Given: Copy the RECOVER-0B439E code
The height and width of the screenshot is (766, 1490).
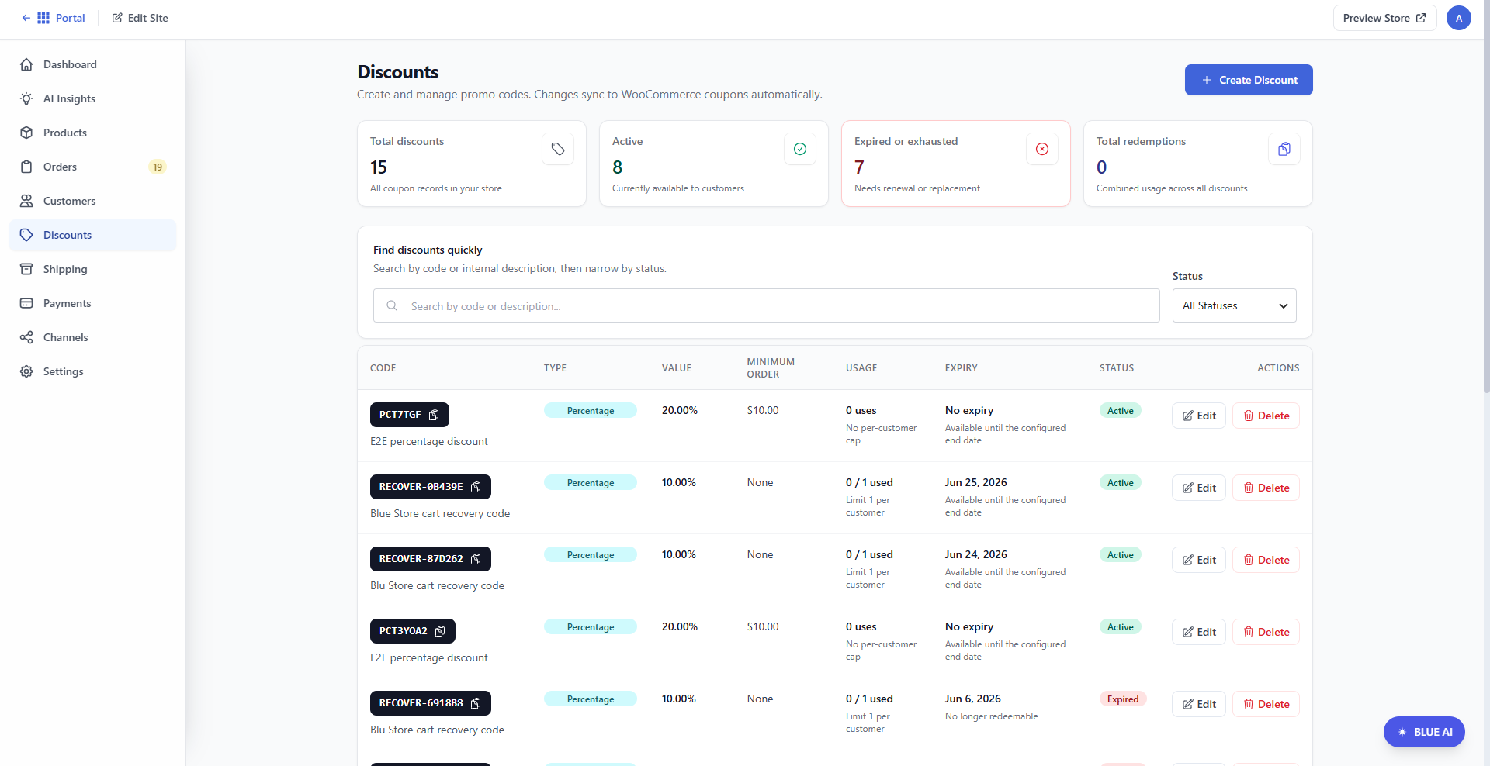Looking at the screenshot, I should coord(476,487).
